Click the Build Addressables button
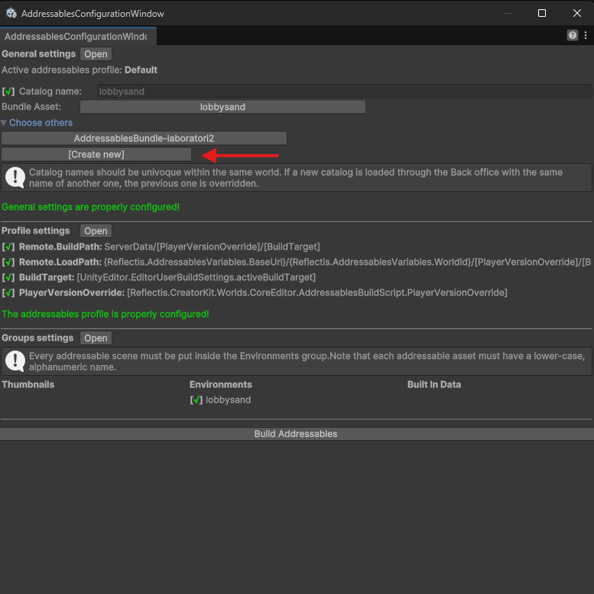This screenshot has height=594, width=594. point(296,434)
